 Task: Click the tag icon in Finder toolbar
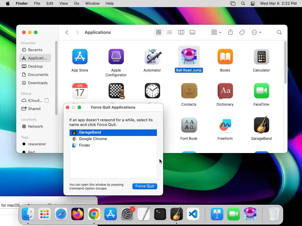point(242,32)
